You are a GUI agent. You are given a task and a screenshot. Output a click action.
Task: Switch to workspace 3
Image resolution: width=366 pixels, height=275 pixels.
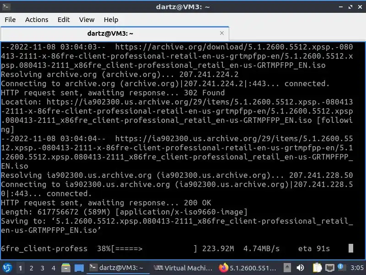[x=42, y=268]
